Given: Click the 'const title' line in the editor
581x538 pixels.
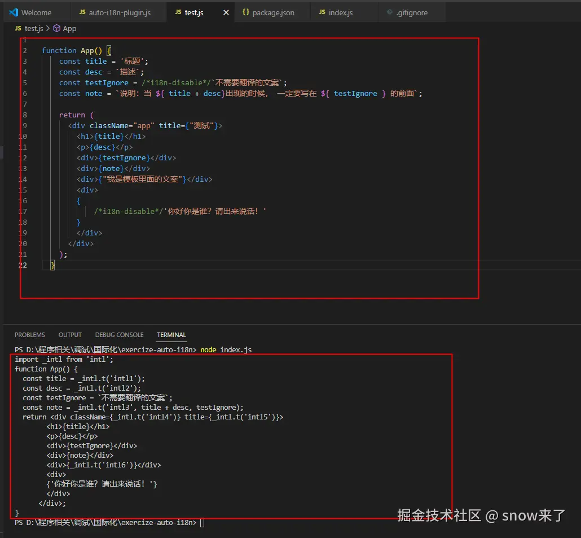Looking at the screenshot, I should [x=103, y=62].
